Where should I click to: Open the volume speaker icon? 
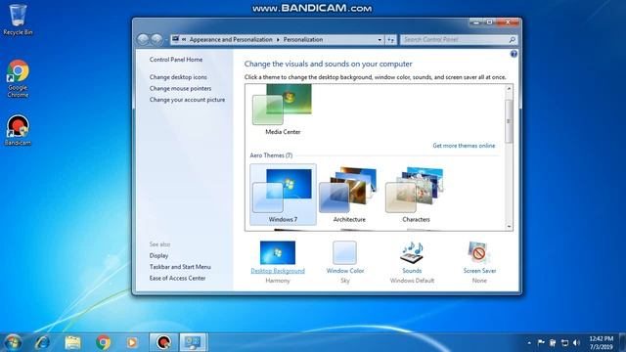[576, 343]
